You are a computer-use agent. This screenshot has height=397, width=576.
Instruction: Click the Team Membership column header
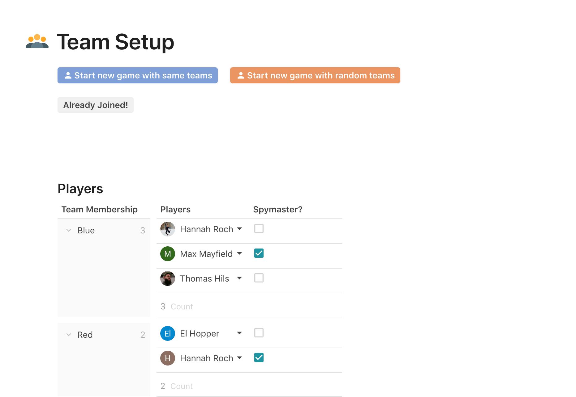pyautogui.click(x=99, y=209)
